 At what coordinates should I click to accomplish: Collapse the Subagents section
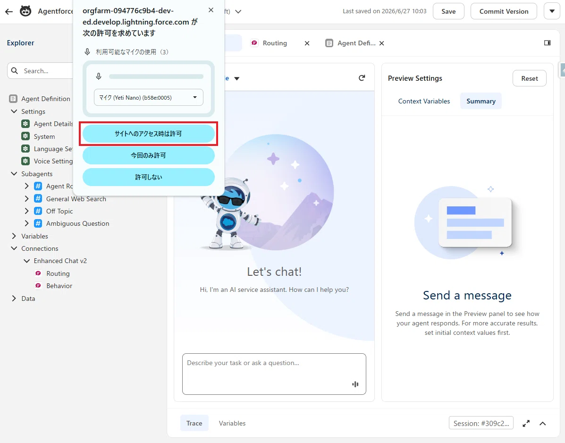tap(14, 174)
